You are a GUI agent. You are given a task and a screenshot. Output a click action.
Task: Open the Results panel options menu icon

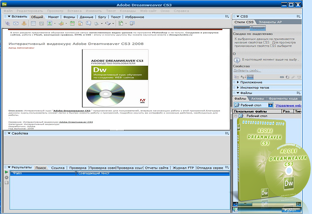[227, 167]
